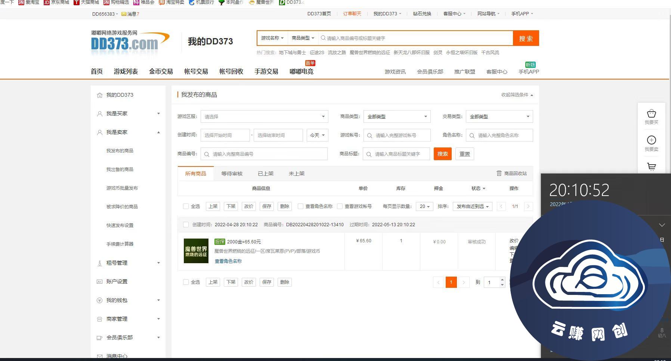Open 帐号交易 in main navigation
Image resolution: width=671 pixels, height=361 pixels.
coord(196,71)
